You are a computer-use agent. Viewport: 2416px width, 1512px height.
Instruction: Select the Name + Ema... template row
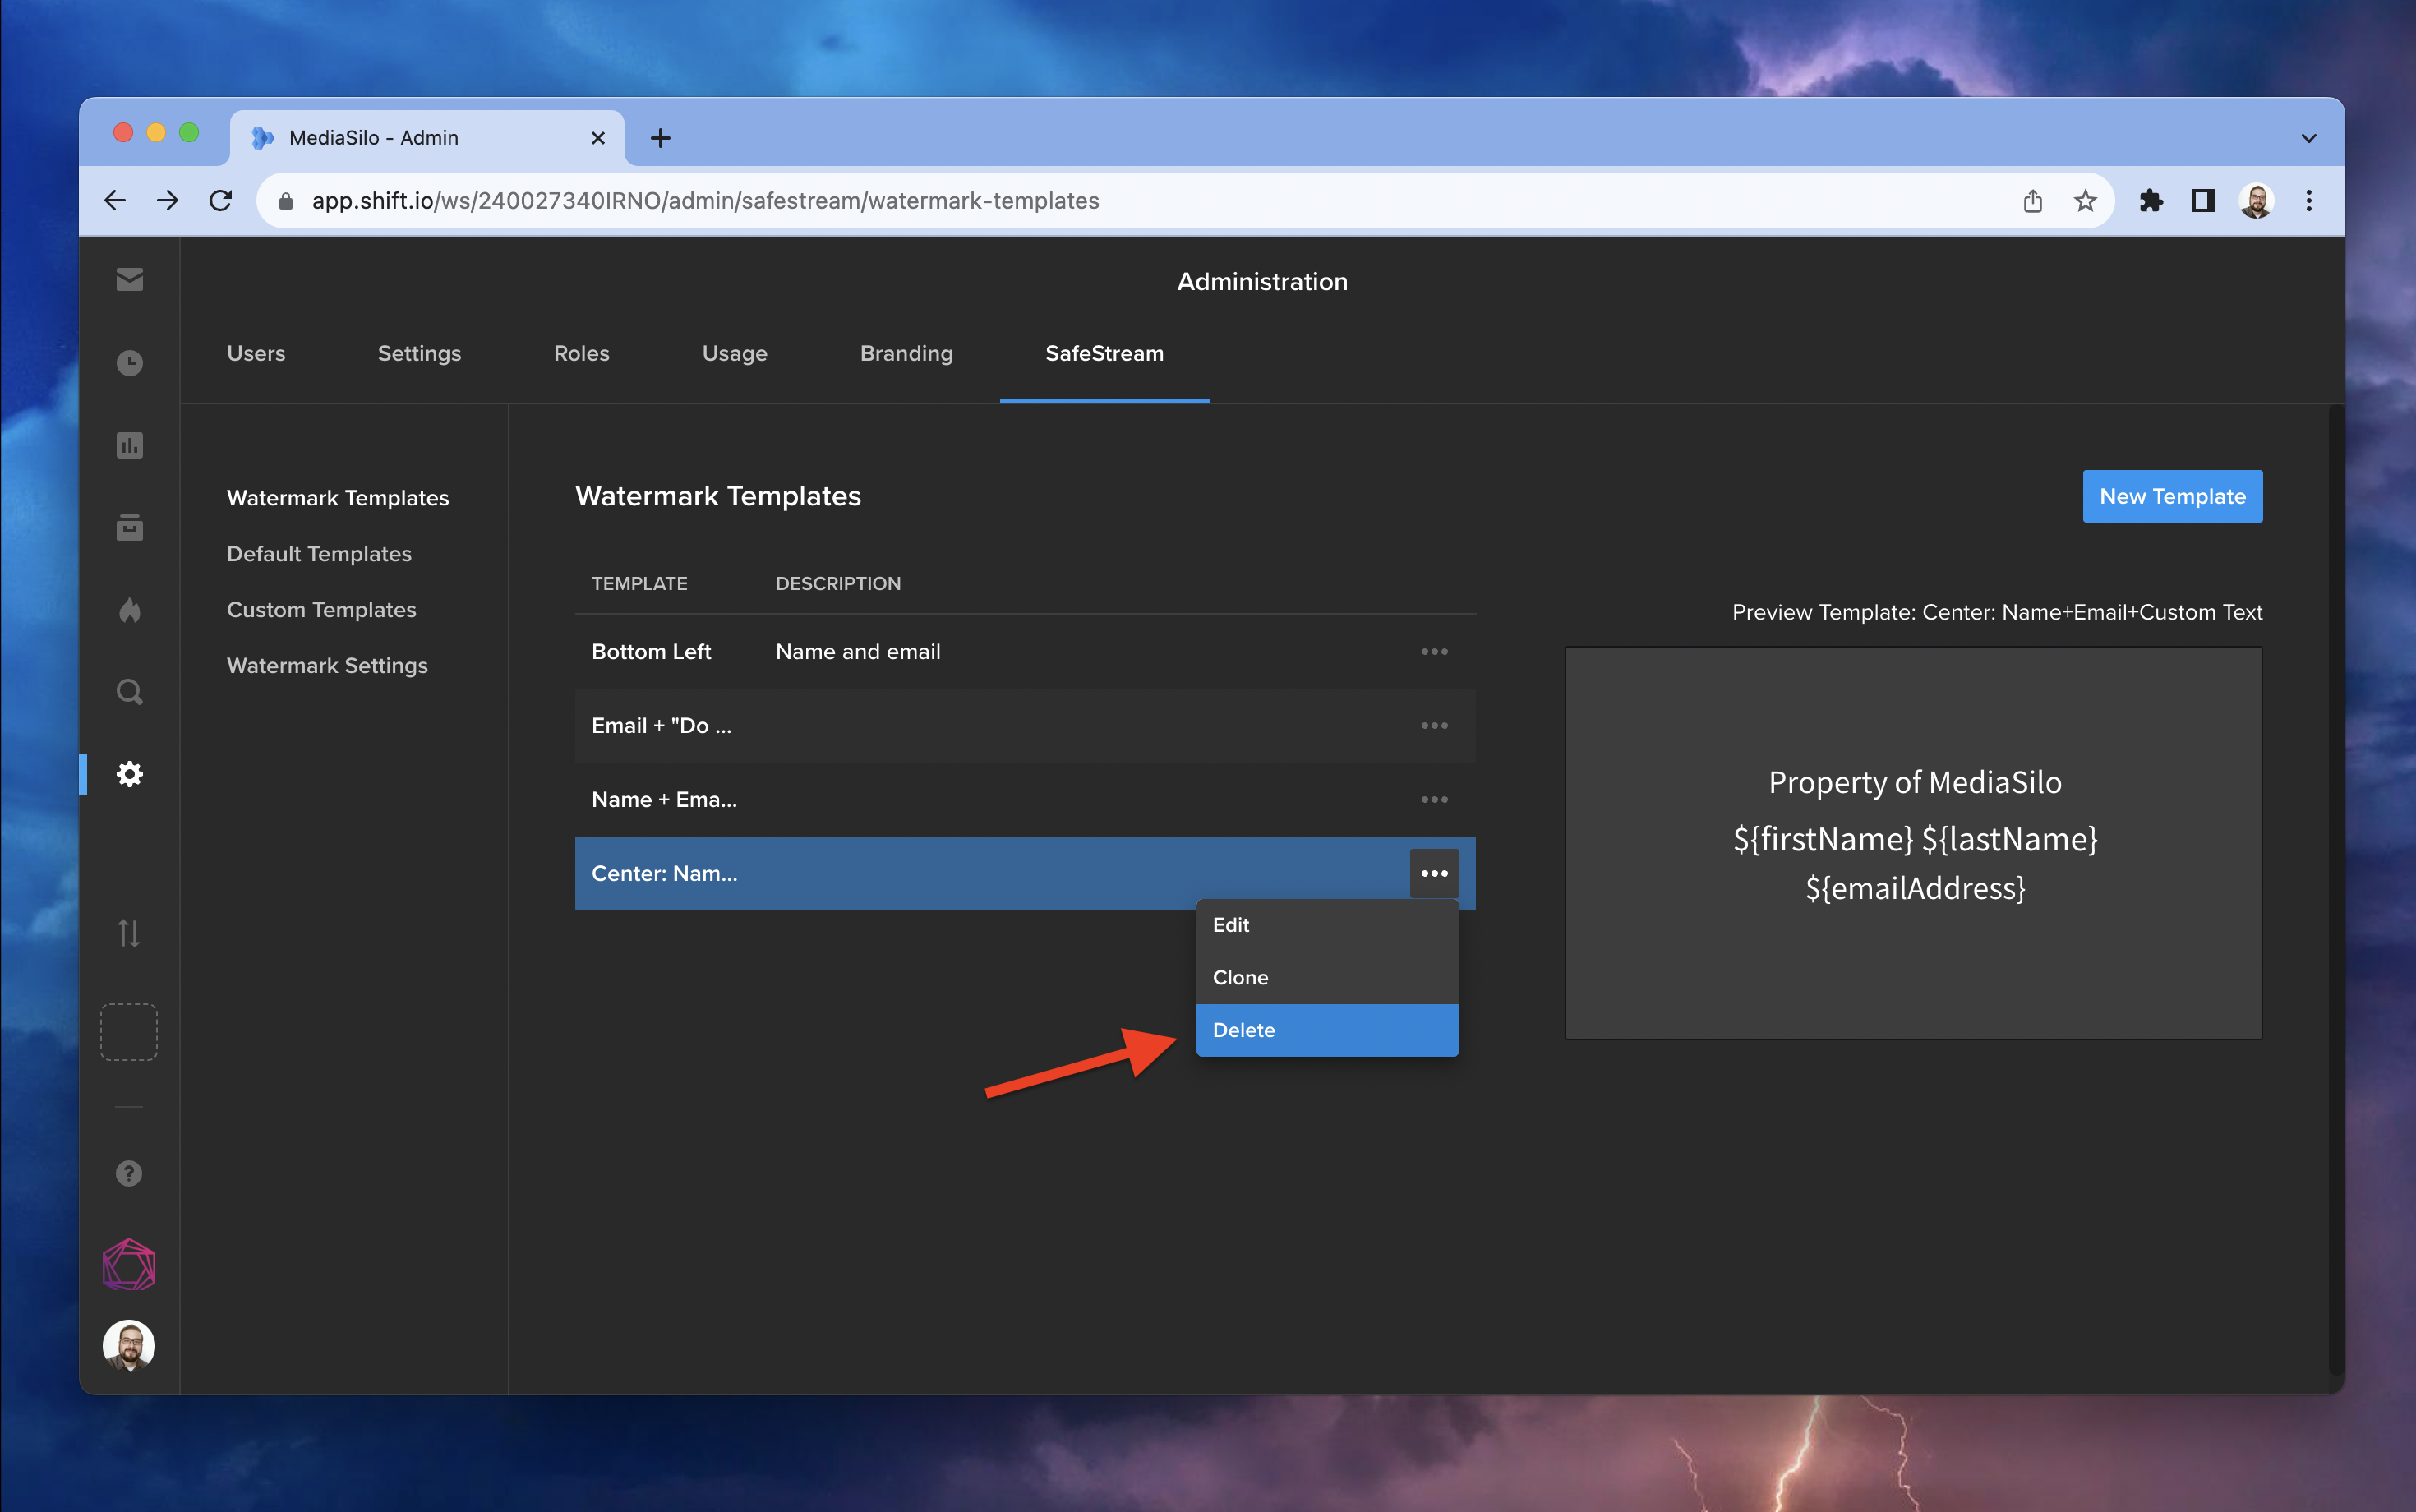[1025, 799]
